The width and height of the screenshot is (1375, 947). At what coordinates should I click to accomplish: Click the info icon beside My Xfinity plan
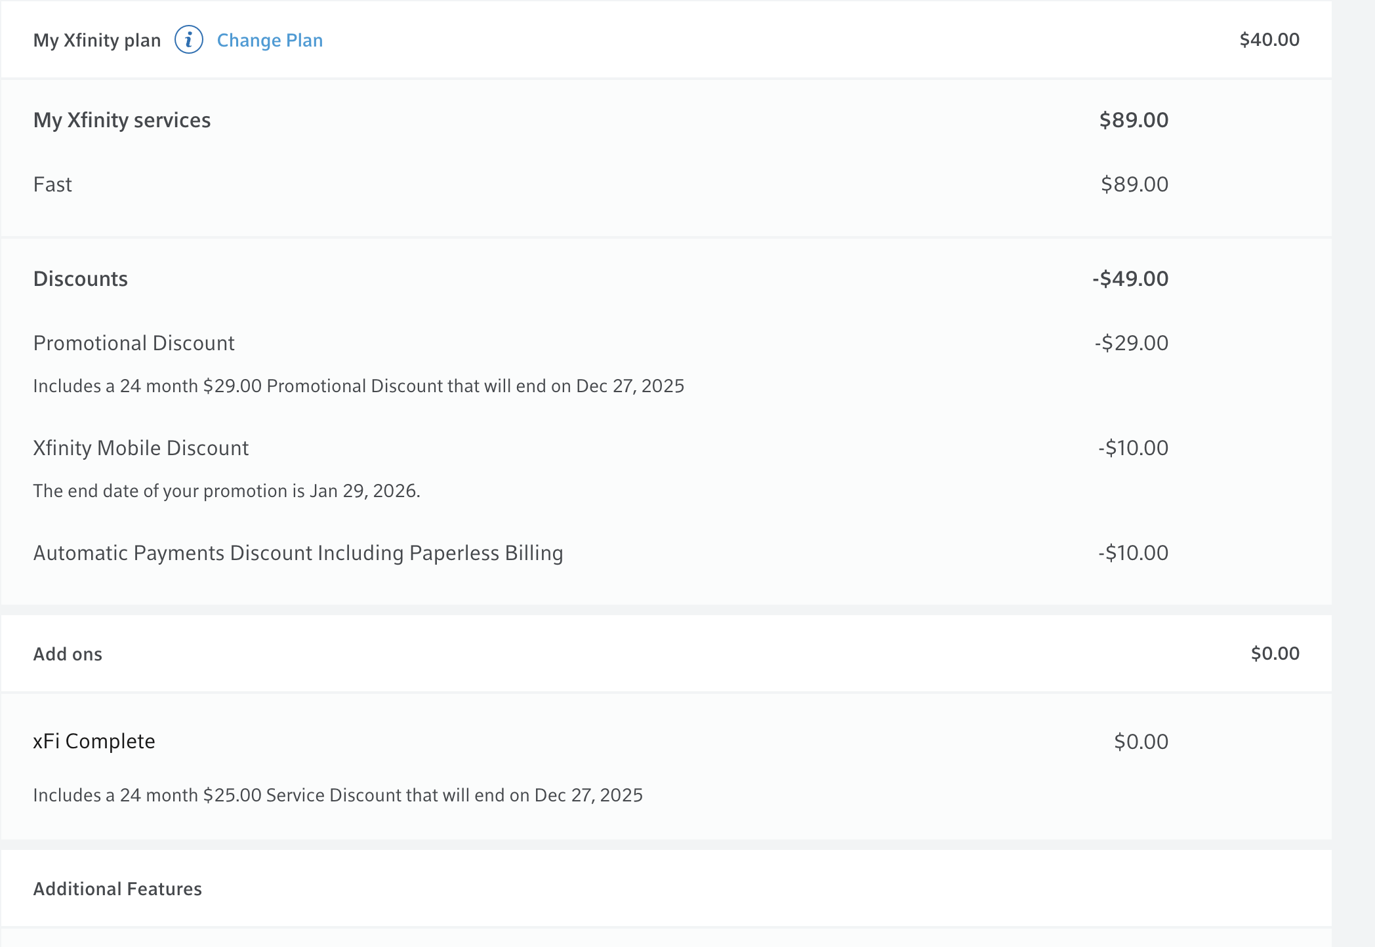click(x=188, y=40)
